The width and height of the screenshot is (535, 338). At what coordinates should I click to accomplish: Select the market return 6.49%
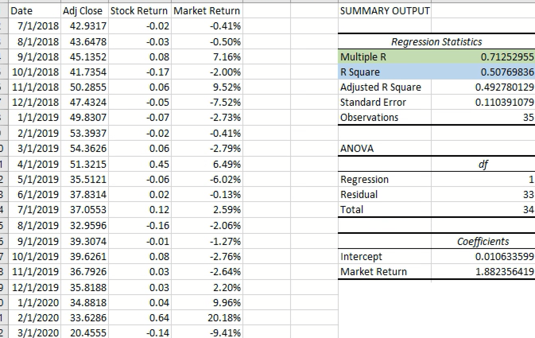pyautogui.click(x=207, y=164)
